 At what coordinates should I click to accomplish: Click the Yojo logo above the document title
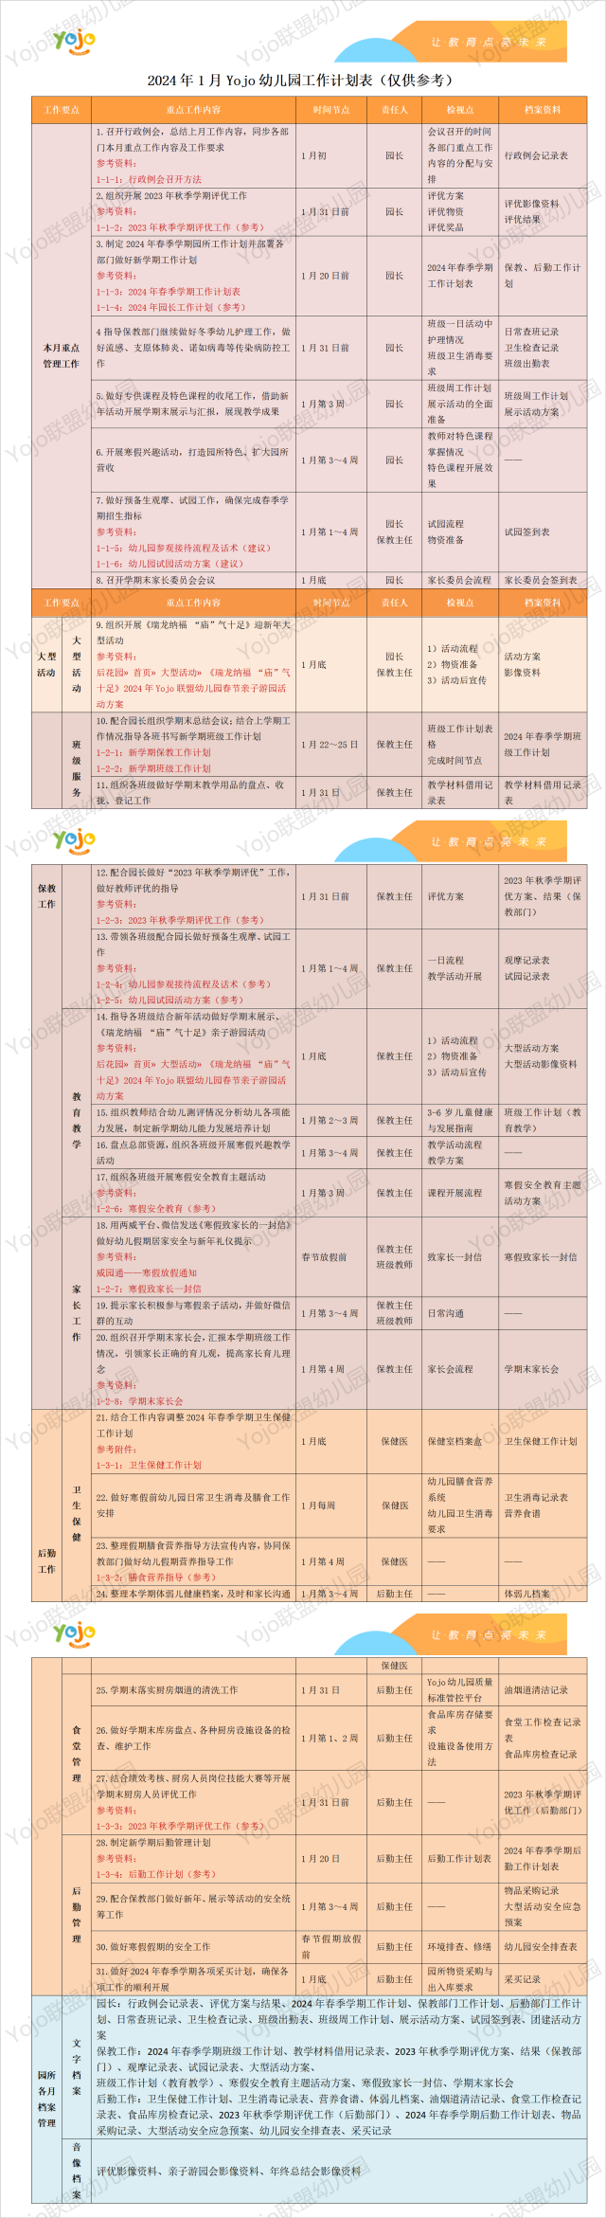point(74,41)
